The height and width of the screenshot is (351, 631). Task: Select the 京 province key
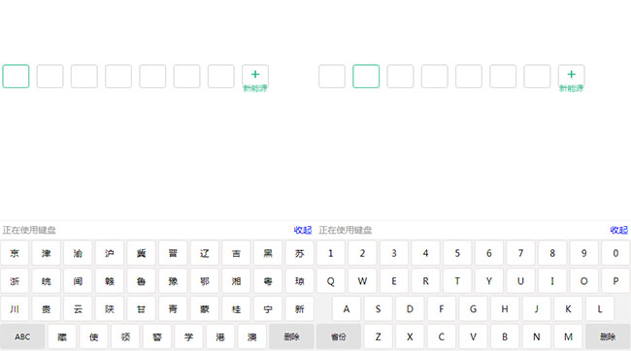15,253
